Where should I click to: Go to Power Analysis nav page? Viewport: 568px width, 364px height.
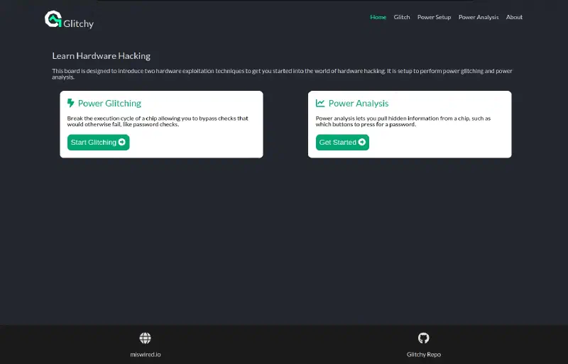pyautogui.click(x=479, y=17)
